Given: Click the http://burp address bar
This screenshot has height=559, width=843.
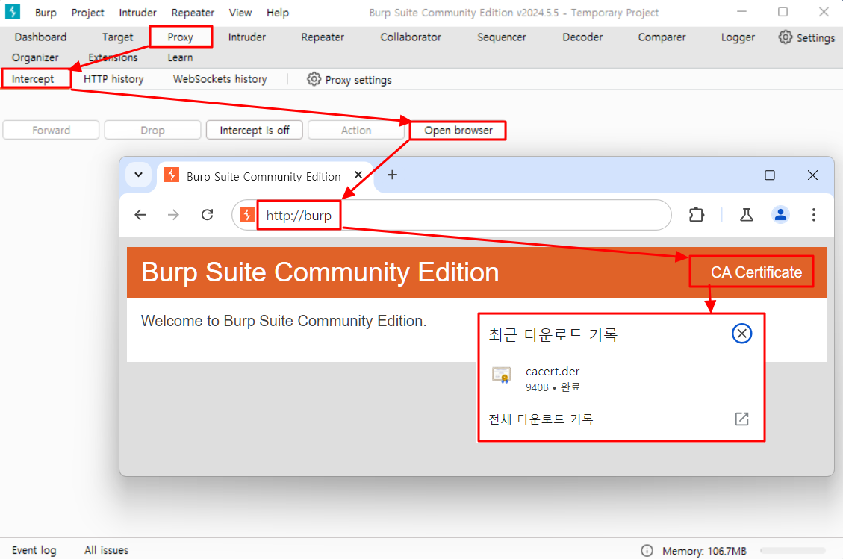Looking at the screenshot, I should pos(452,215).
